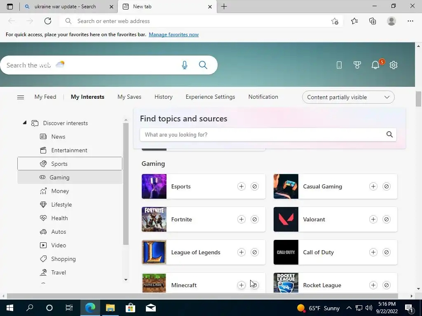This screenshot has width=422, height=316.
Task: Open the hamburger menu beside My Feed
Action: click(21, 97)
